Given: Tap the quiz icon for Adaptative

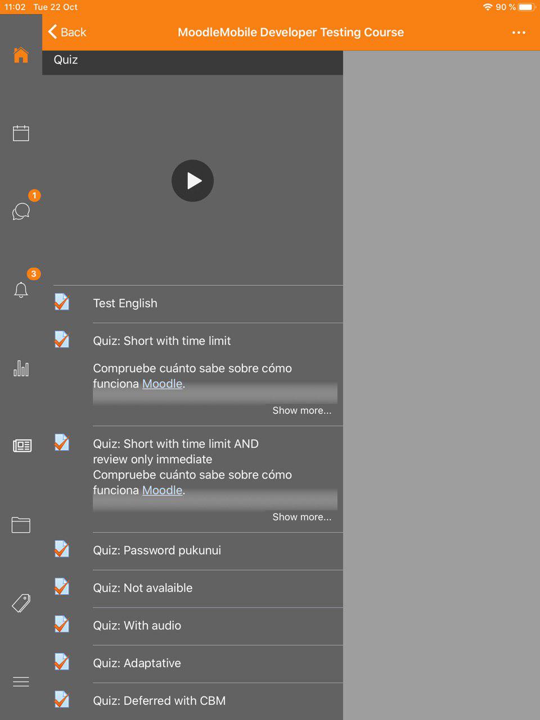Looking at the screenshot, I should pos(62,662).
